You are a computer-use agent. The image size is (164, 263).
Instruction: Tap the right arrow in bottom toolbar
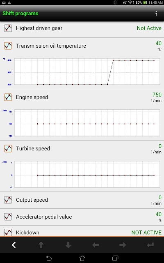[123, 245]
